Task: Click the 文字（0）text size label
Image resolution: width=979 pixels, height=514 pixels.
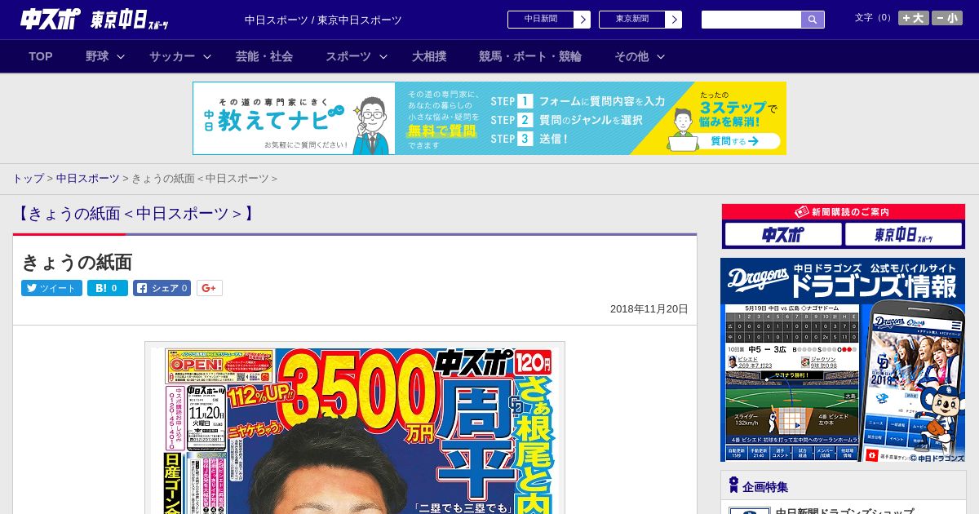Action: (875, 18)
